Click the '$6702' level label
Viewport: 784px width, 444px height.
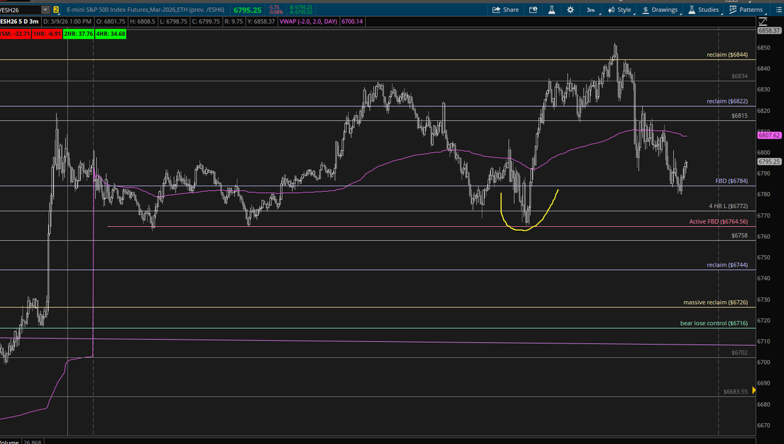[740, 352]
